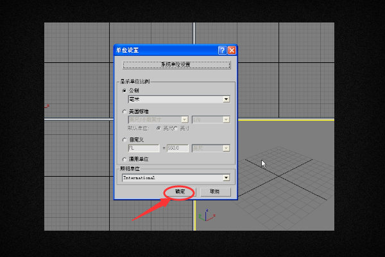Select the 美国标准 radio button
Viewport: 385px width, 257px height.
click(124, 112)
